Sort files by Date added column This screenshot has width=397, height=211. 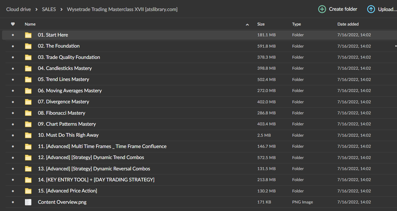click(x=348, y=24)
